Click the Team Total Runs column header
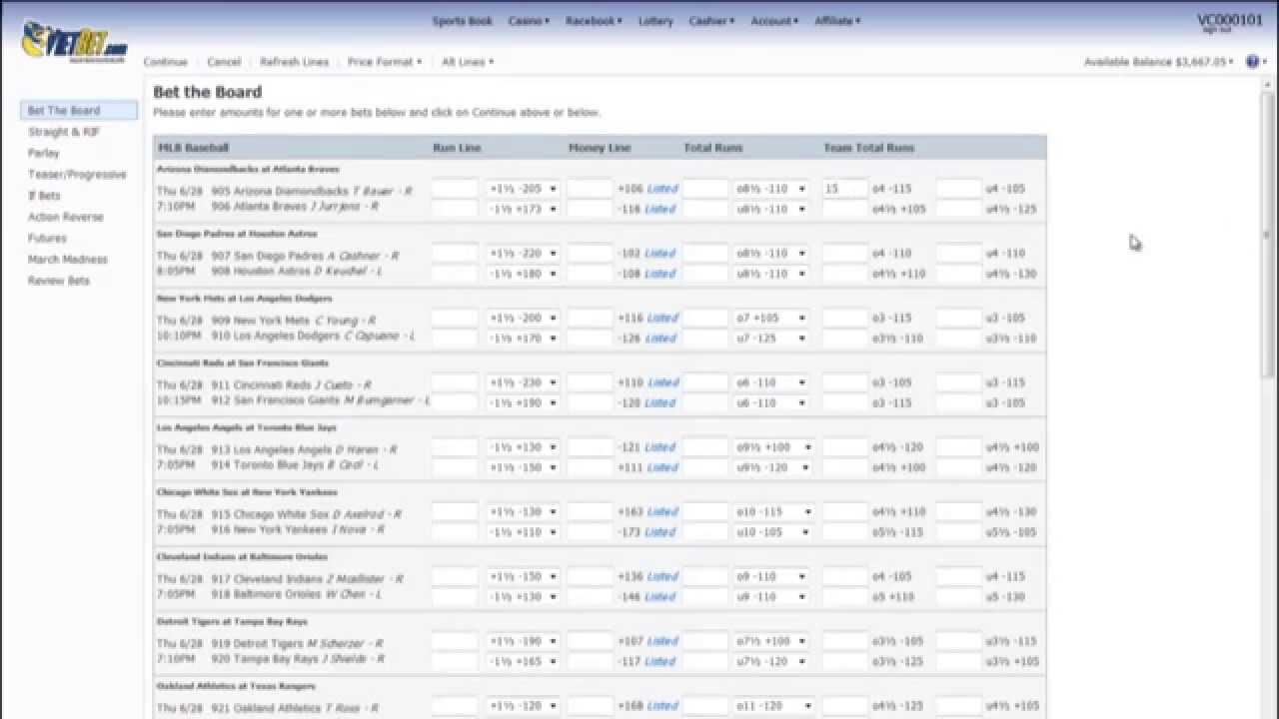Viewport: 1279px width, 719px height. pyautogui.click(x=869, y=148)
